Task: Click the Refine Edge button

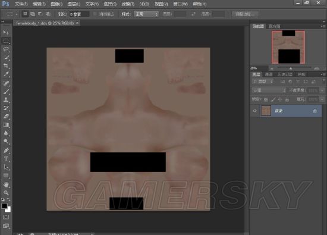Action: 245,14
